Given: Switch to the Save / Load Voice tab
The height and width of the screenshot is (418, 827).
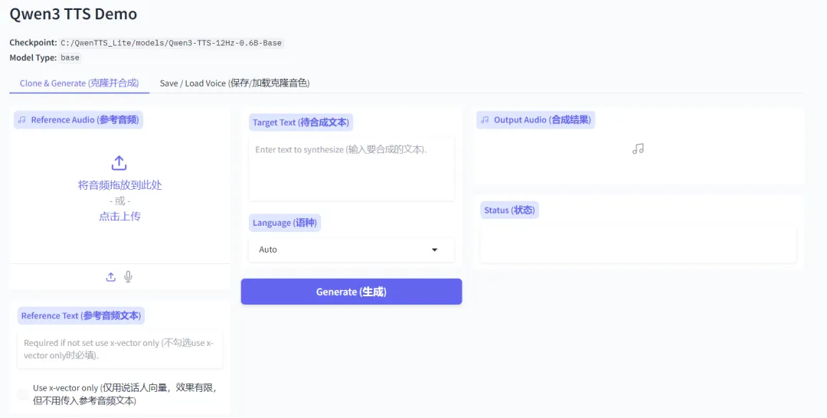Looking at the screenshot, I should [235, 83].
